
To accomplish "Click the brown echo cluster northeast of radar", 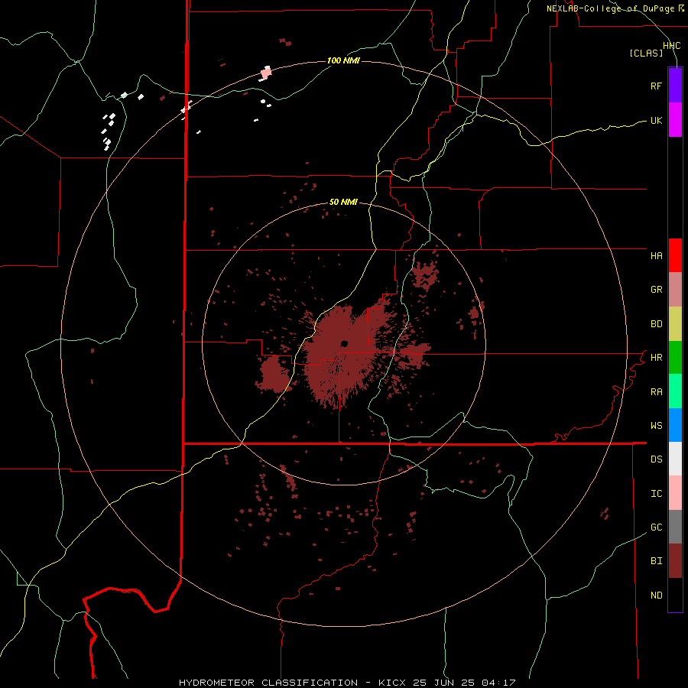I will click(x=425, y=275).
